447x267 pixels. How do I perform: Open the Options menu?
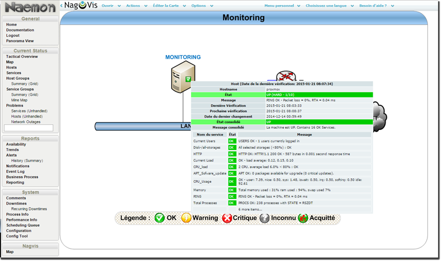click(x=198, y=6)
